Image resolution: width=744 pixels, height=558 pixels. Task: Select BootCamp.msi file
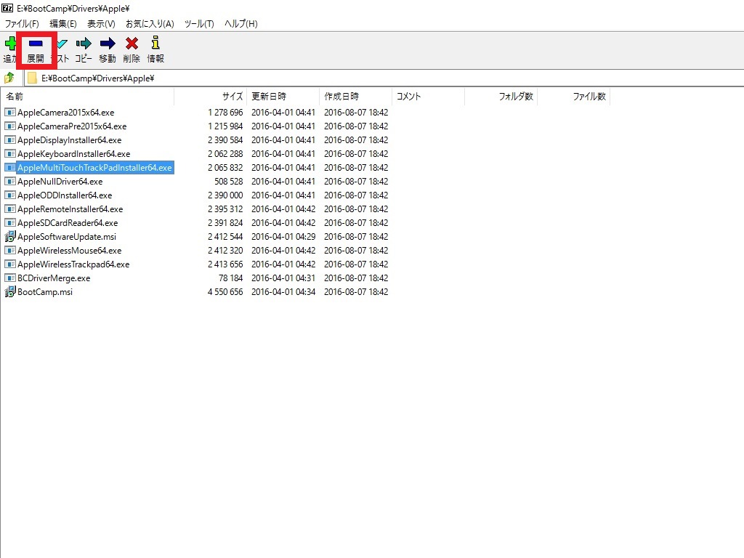(x=45, y=291)
